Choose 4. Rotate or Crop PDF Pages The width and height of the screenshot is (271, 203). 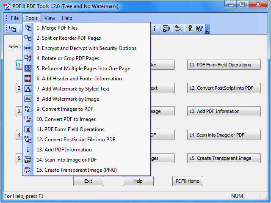point(86,58)
